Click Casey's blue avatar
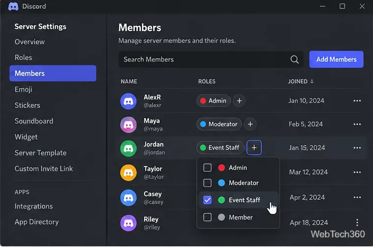The width and height of the screenshot is (373, 247). pos(129,198)
